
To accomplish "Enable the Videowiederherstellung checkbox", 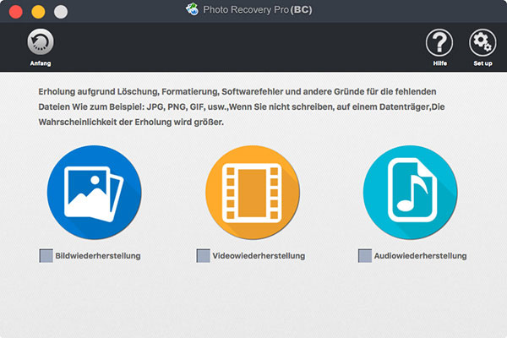I will point(203,255).
